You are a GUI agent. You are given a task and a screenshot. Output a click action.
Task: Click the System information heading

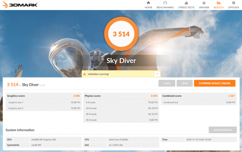pyautogui.click(x=20, y=130)
